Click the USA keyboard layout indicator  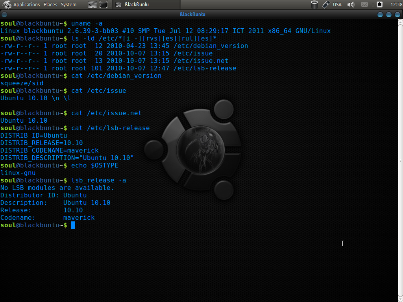pos(337,5)
